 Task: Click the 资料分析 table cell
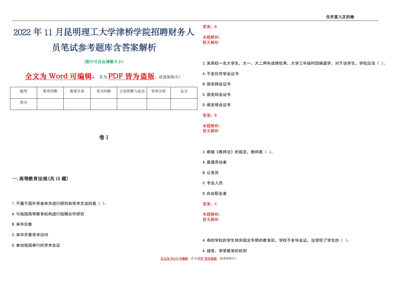(159, 93)
